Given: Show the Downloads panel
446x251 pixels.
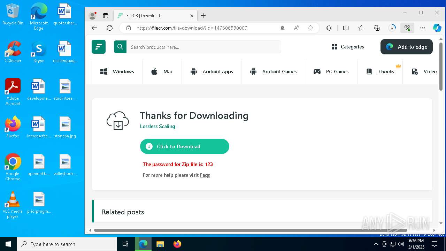Looking at the screenshot, I should coord(392,28).
